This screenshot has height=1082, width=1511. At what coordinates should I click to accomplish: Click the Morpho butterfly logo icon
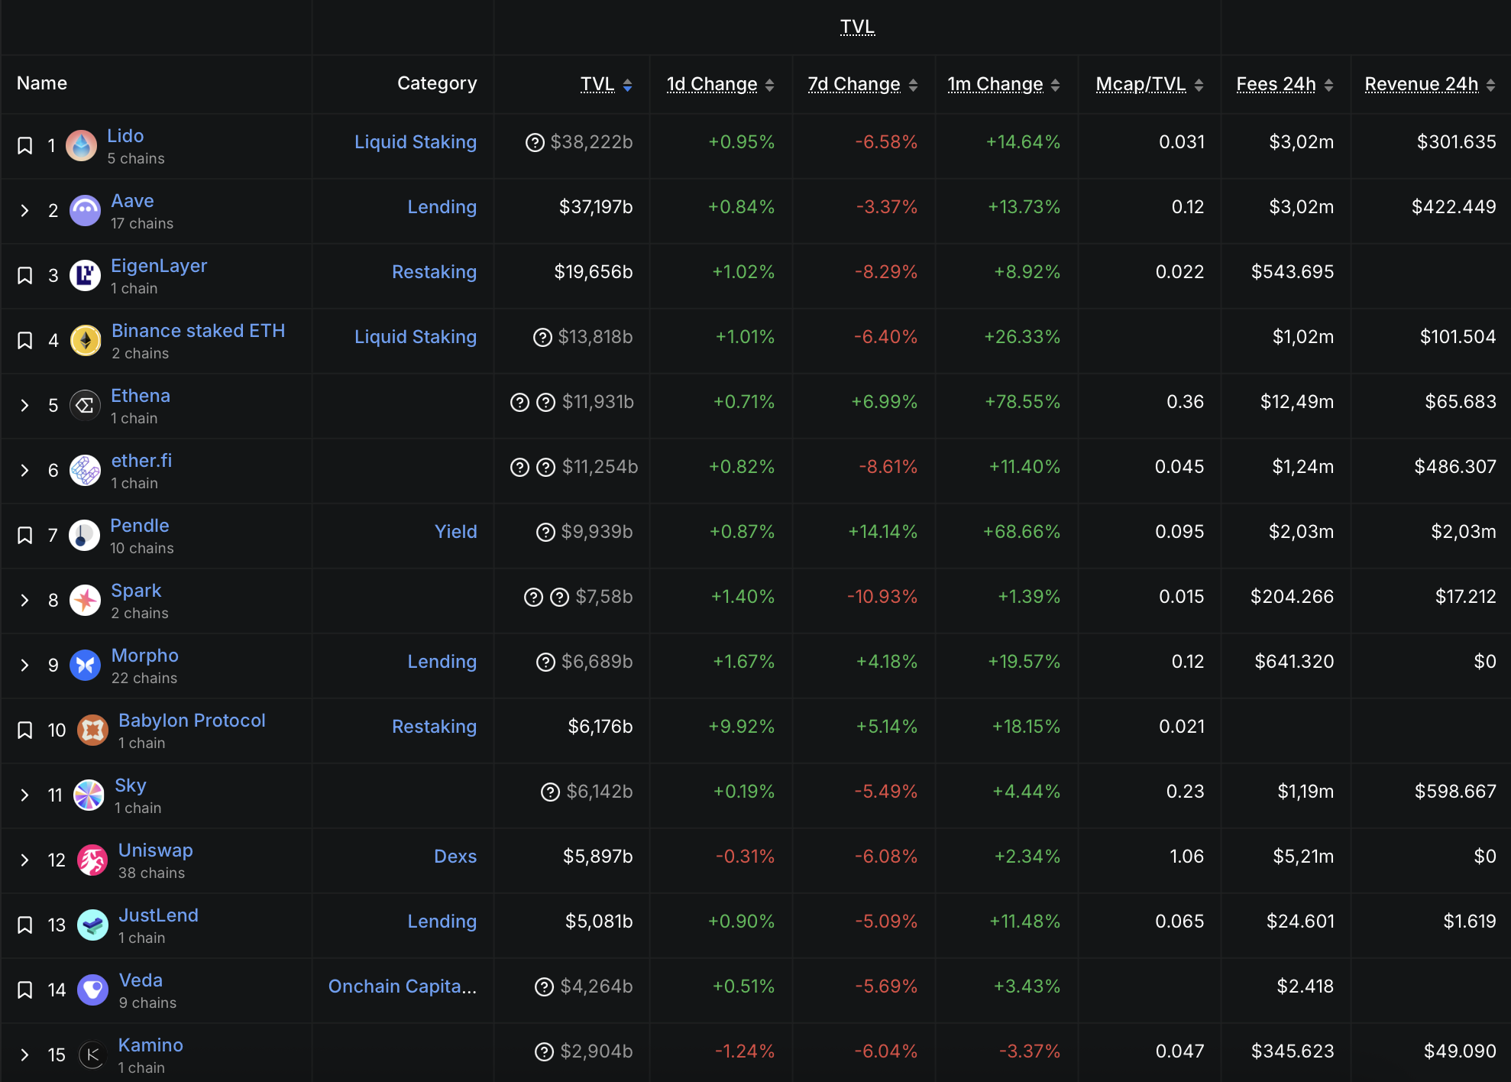point(85,665)
